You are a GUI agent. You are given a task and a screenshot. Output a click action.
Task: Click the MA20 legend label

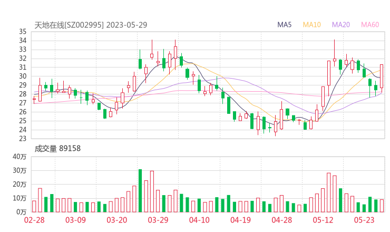point(341,25)
